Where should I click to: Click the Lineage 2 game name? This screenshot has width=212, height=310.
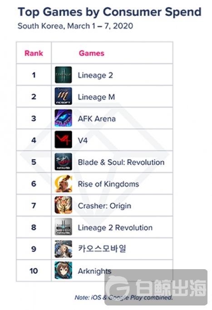tap(95, 75)
